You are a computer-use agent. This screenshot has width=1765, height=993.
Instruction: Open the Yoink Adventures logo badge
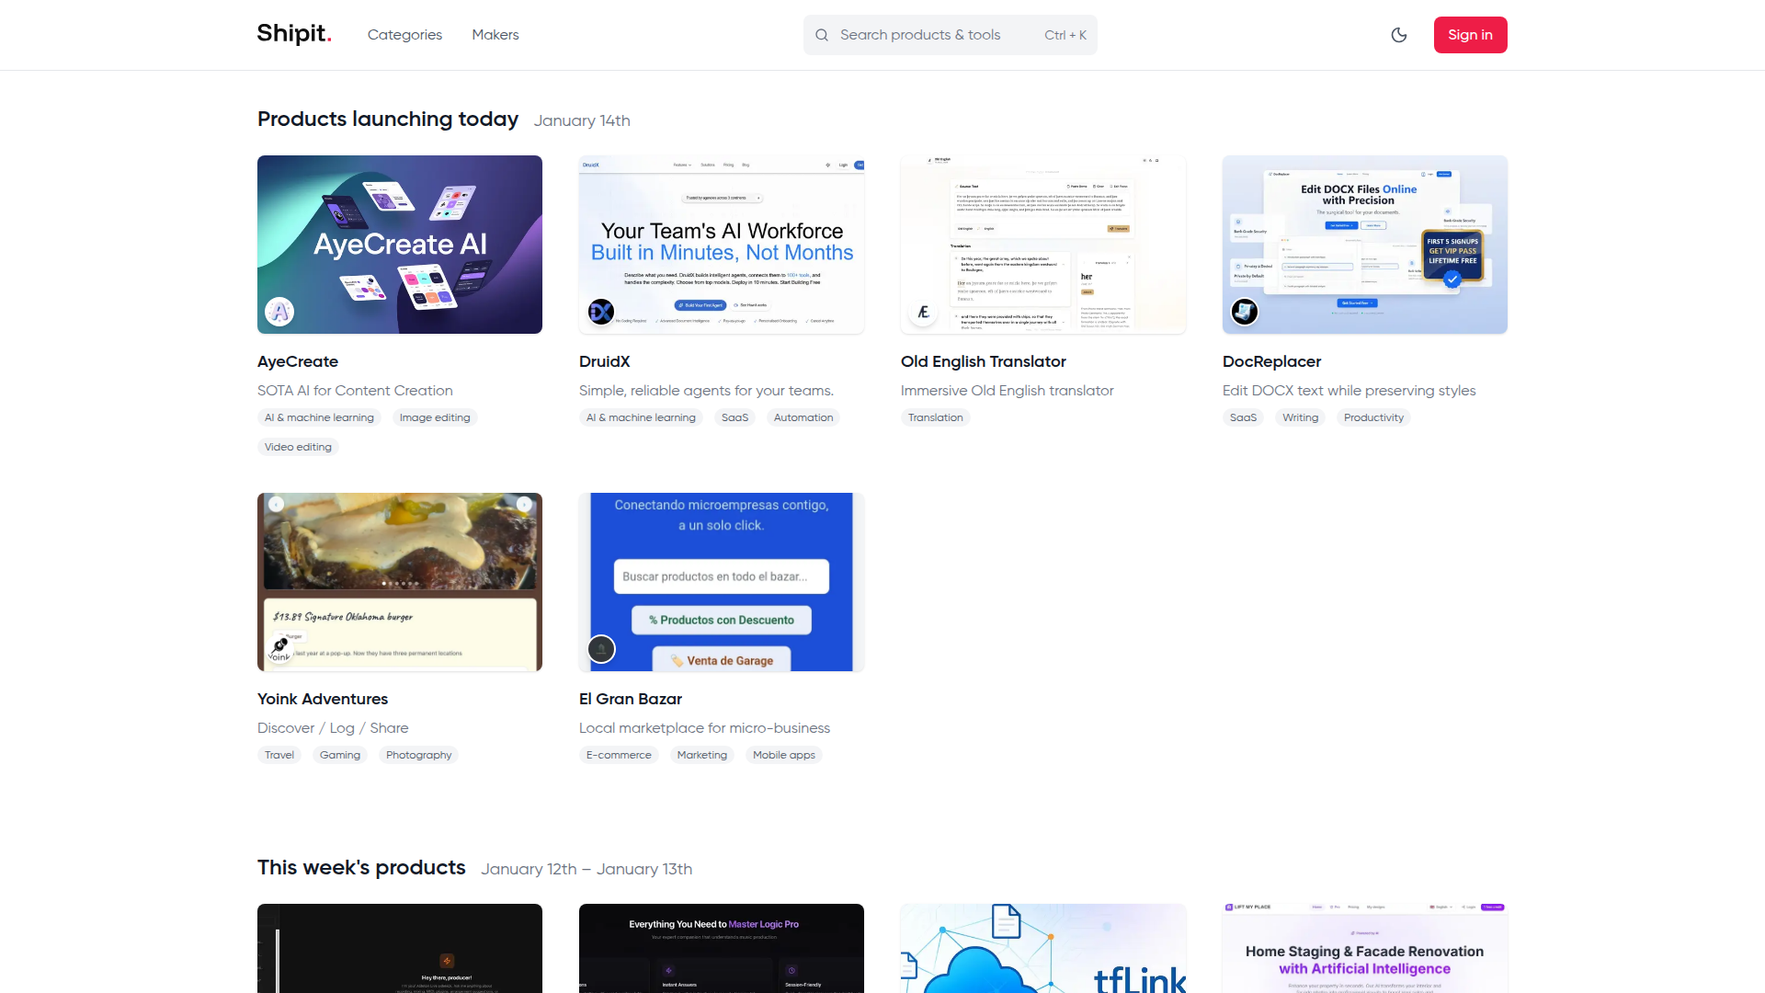click(279, 649)
